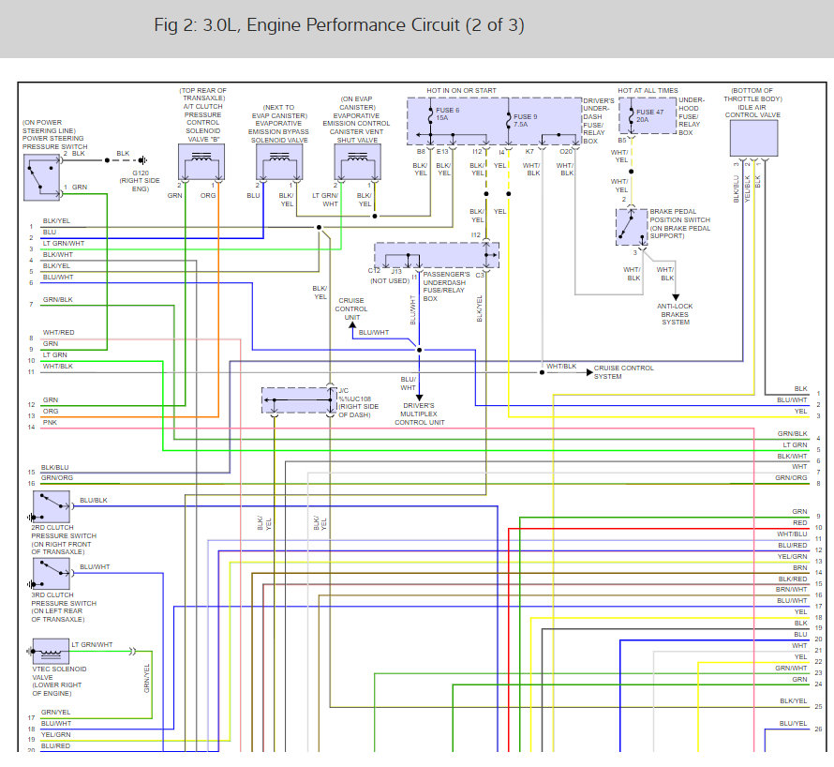Click the 2nd clutch pressure switch symbol
Viewport: 834px width, 767px height.
click(51, 506)
